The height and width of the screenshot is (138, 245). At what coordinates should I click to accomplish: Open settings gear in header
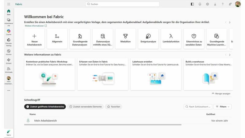(207, 4)
